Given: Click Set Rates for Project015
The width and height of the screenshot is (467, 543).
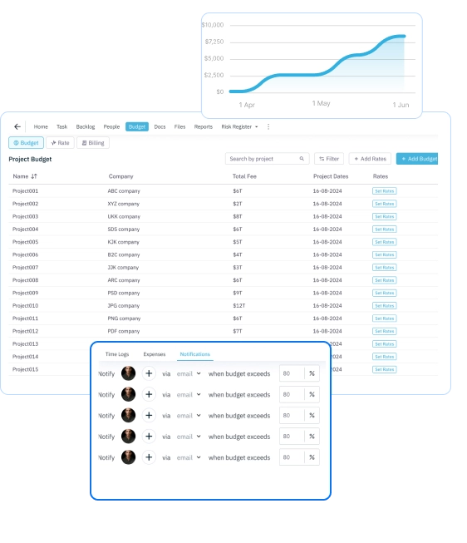Looking at the screenshot, I should 384,369.
